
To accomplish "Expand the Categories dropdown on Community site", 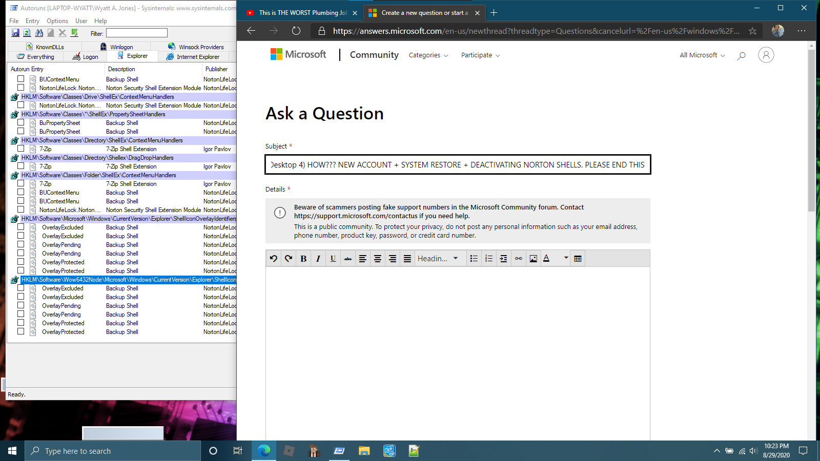I will pos(428,55).
